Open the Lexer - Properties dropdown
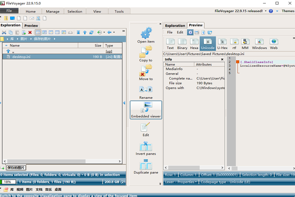Image resolution: width=295 pixels, height=197 pixels. 180,182
